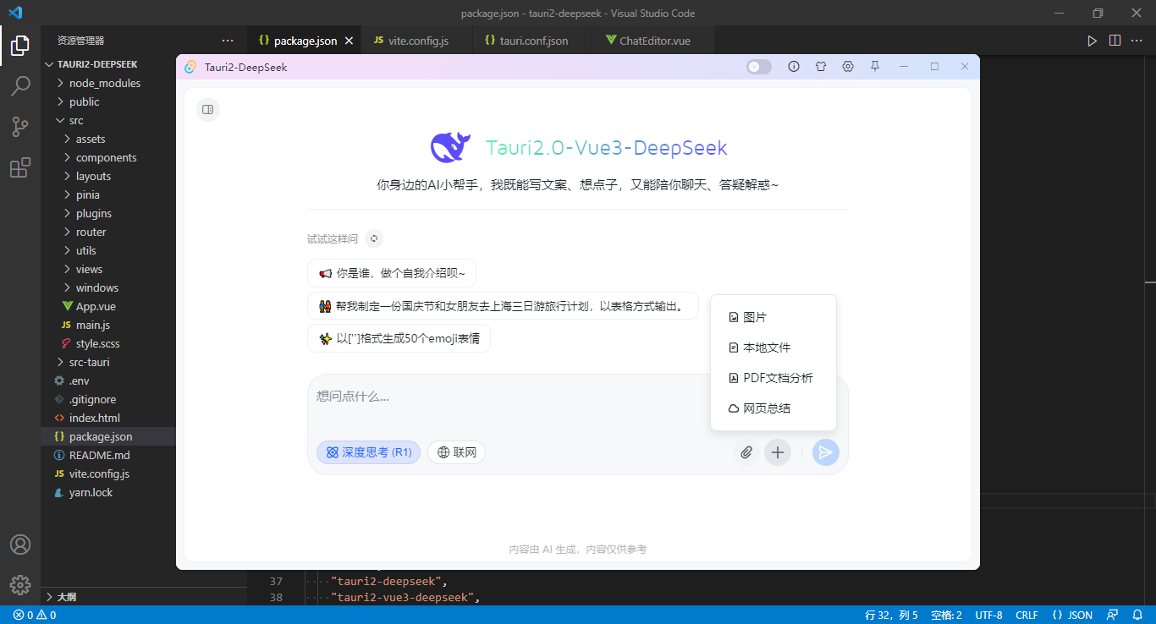This screenshot has width=1156, height=624.
Task: Expand the public folder
Action: (108, 101)
